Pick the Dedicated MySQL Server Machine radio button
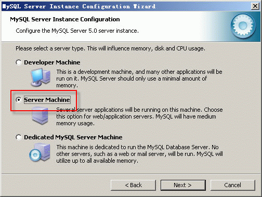The width and height of the screenshot is (262, 197). pyautogui.click(x=19, y=137)
